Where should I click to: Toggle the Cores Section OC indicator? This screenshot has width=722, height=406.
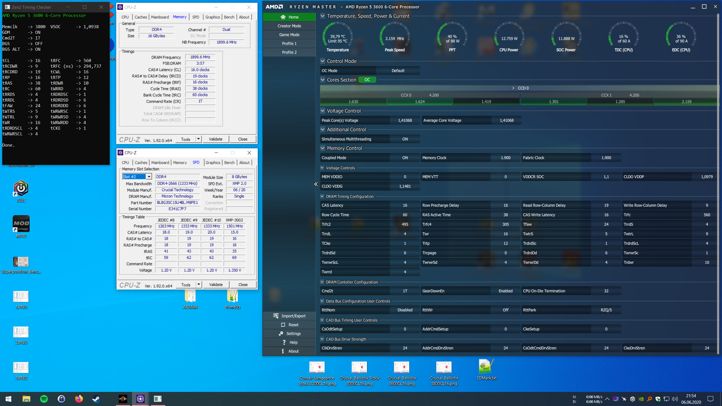pos(367,80)
